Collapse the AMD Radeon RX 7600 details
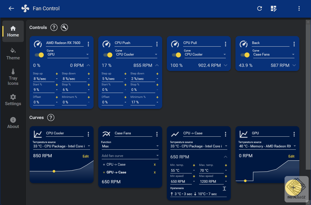 (88, 65)
